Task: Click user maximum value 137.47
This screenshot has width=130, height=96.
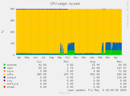Action: click(x=122, y=68)
